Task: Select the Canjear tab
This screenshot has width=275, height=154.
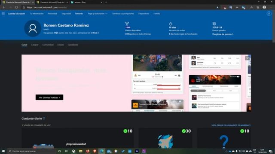Action: [35, 45]
